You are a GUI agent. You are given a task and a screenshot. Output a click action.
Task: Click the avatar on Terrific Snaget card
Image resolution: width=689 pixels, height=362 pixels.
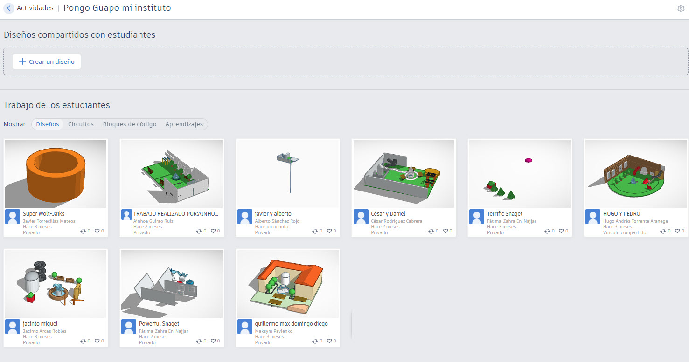pyautogui.click(x=477, y=217)
